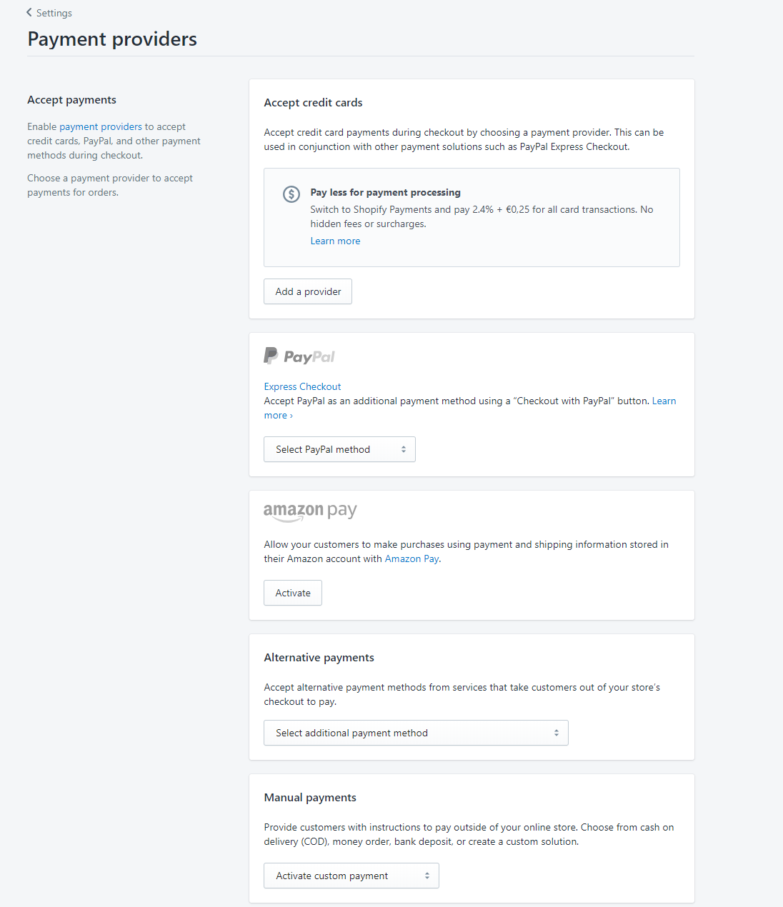Image resolution: width=783 pixels, height=907 pixels.
Task: Open the payment providers help link
Action: (101, 126)
